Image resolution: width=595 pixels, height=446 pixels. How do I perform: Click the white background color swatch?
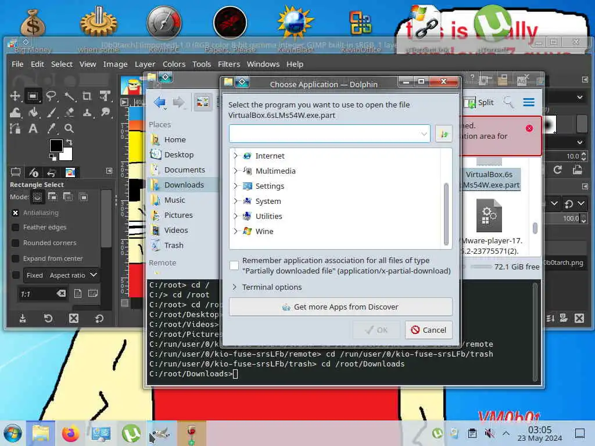67,154
